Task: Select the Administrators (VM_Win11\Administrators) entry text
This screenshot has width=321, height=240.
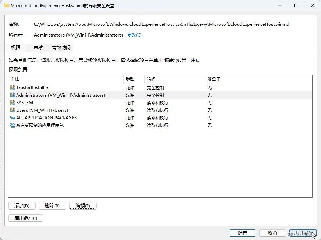Action: (x=61, y=95)
